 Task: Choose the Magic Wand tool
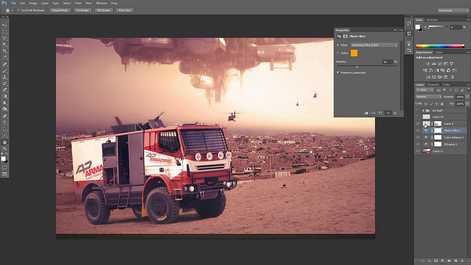pyautogui.click(x=5, y=45)
